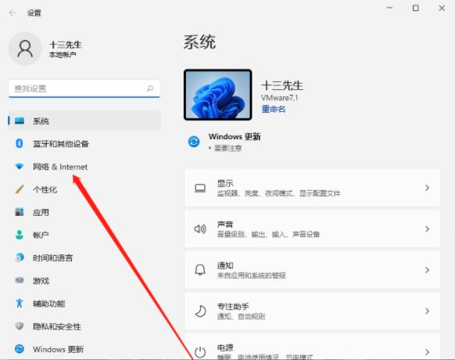The height and width of the screenshot is (360, 455).
Task: Click the time and language globe icon
Action: [20, 257]
